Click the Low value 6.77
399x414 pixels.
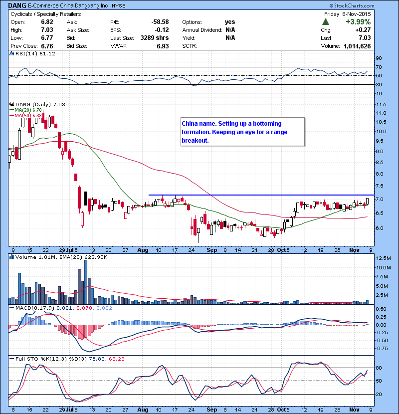(x=47, y=38)
